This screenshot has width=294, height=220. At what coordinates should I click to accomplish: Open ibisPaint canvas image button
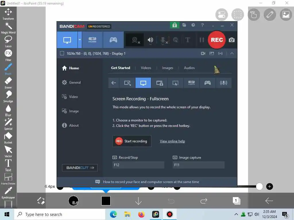click(286, 15)
